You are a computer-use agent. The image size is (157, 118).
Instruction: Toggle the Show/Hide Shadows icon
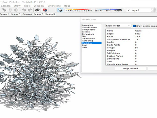60,10
